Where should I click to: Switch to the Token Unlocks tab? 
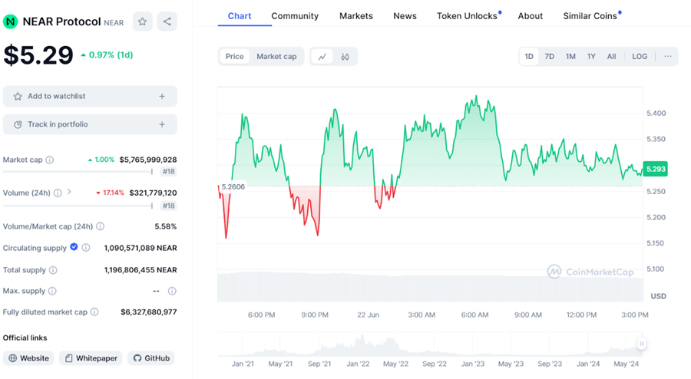coord(467,15)
